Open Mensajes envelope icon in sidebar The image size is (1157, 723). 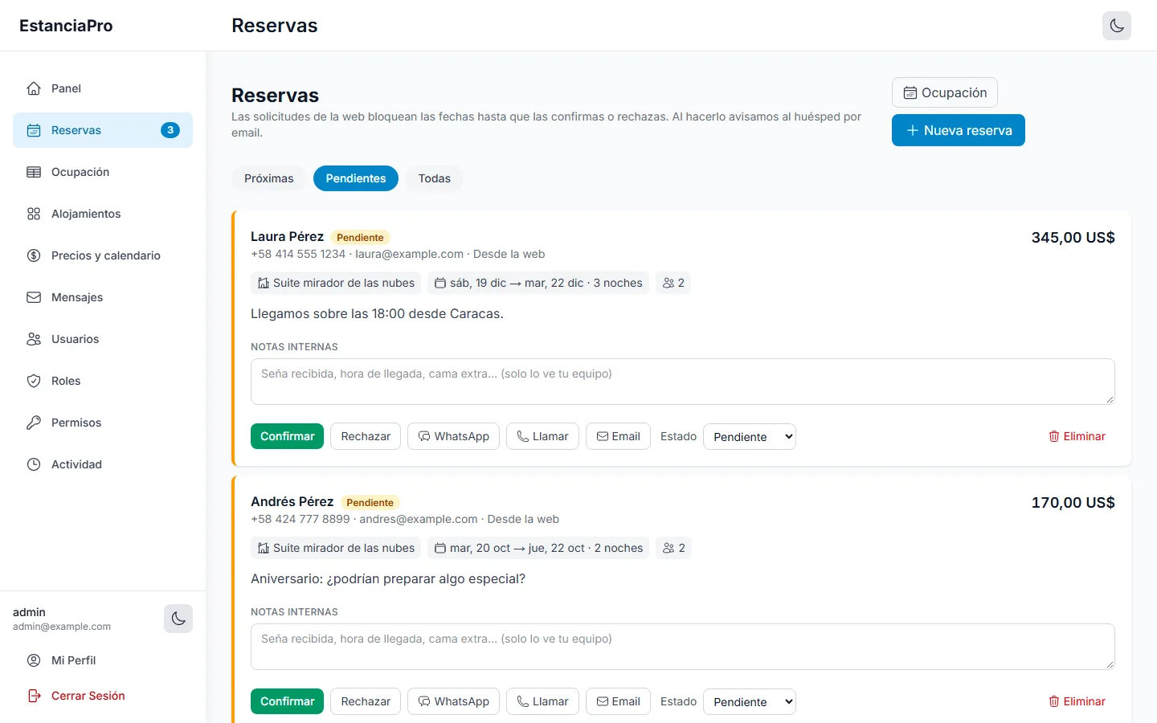(34, 297)
